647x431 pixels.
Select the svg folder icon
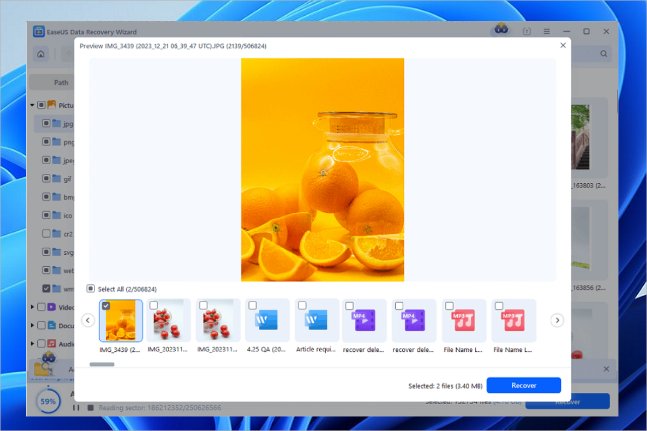pos(57,252)
